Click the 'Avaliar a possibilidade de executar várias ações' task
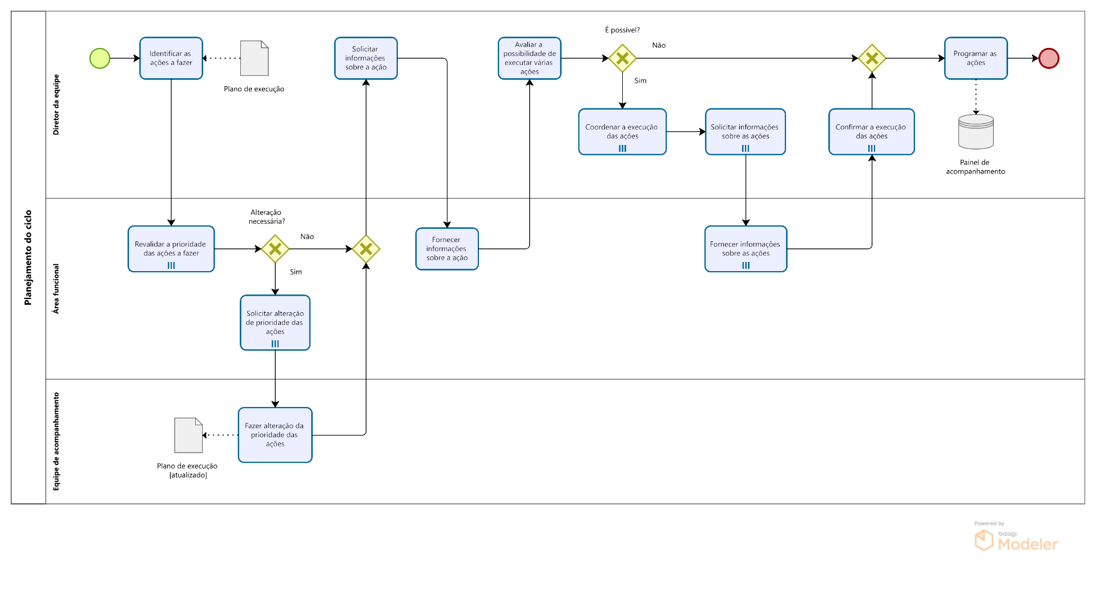 pyautogui.click(x=529, y=58)
